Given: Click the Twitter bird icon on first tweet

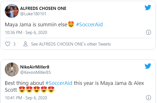Looking at the screenshot, I should coord(148,7).
